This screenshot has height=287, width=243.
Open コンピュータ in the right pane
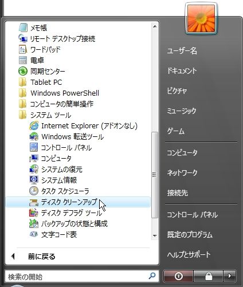point(182,152)
